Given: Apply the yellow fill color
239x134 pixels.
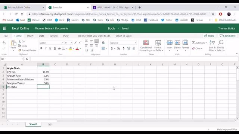Looking at the screenshot, I should click(71, 48).
